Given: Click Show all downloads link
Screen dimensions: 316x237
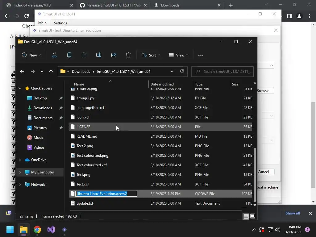Looking at the screenshot, I should pos(293,213).
